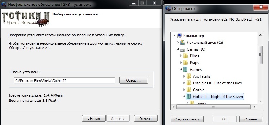Viewport: 269px width, 125px height.
Task: Click the < Назад button
Action: tap(94, 119)
